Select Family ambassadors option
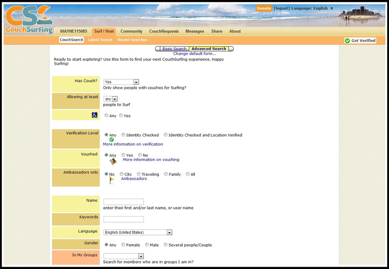This screenshot has height=269, width=389. [x=166, y=174]
